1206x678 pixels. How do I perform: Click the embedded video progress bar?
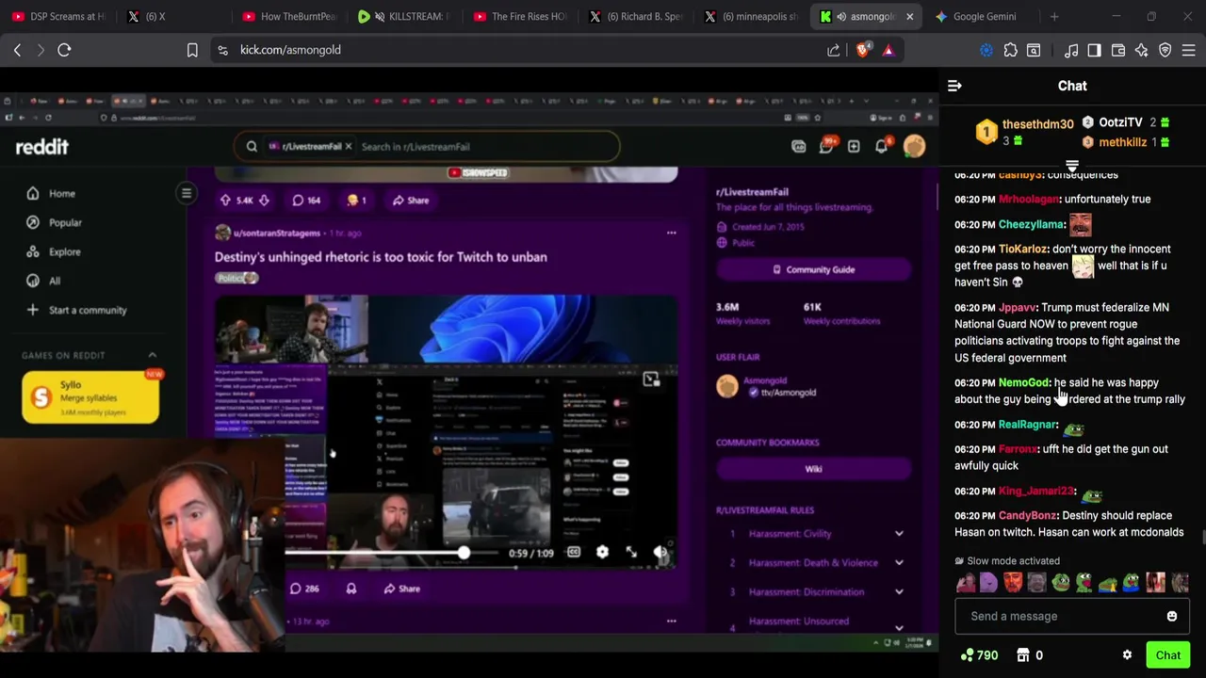[x=394, y=553]
